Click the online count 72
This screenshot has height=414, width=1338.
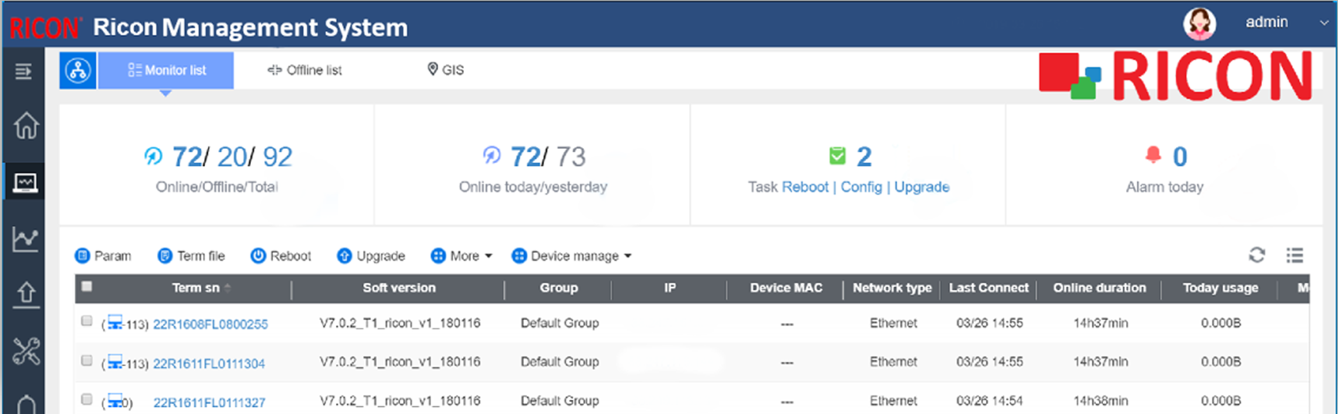[187, 157]
